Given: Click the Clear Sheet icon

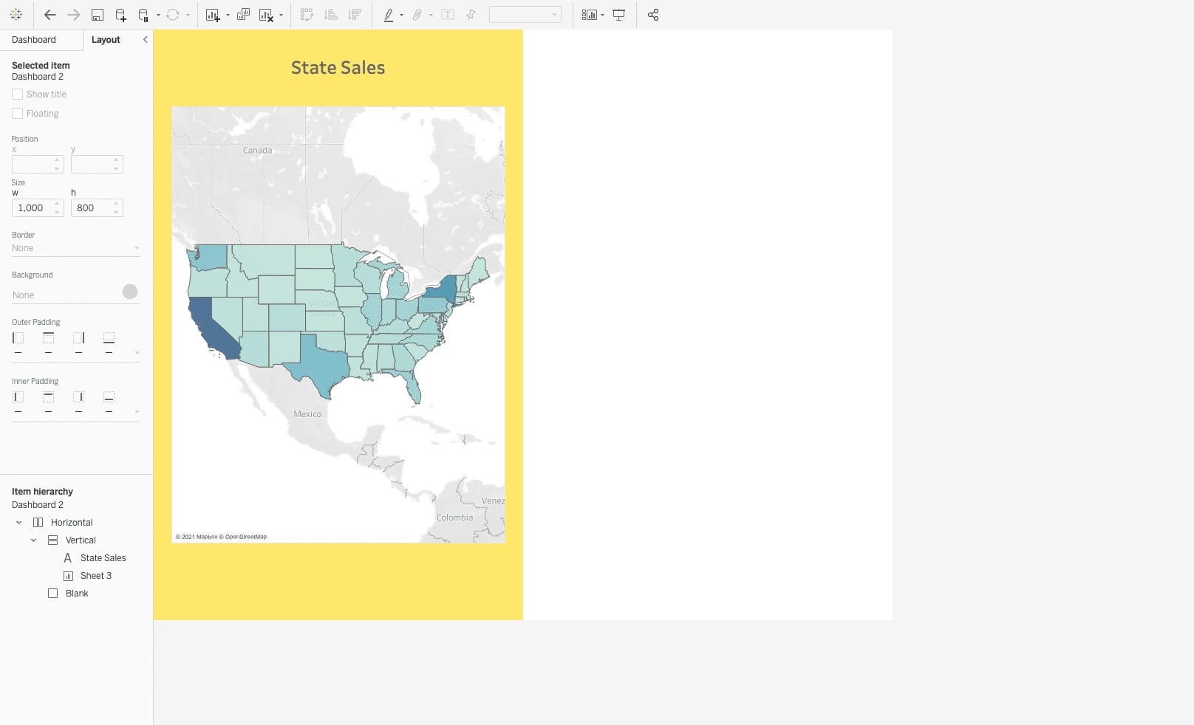Looking at the screenshot, I should pyautogui.click(x=266, y=15).
